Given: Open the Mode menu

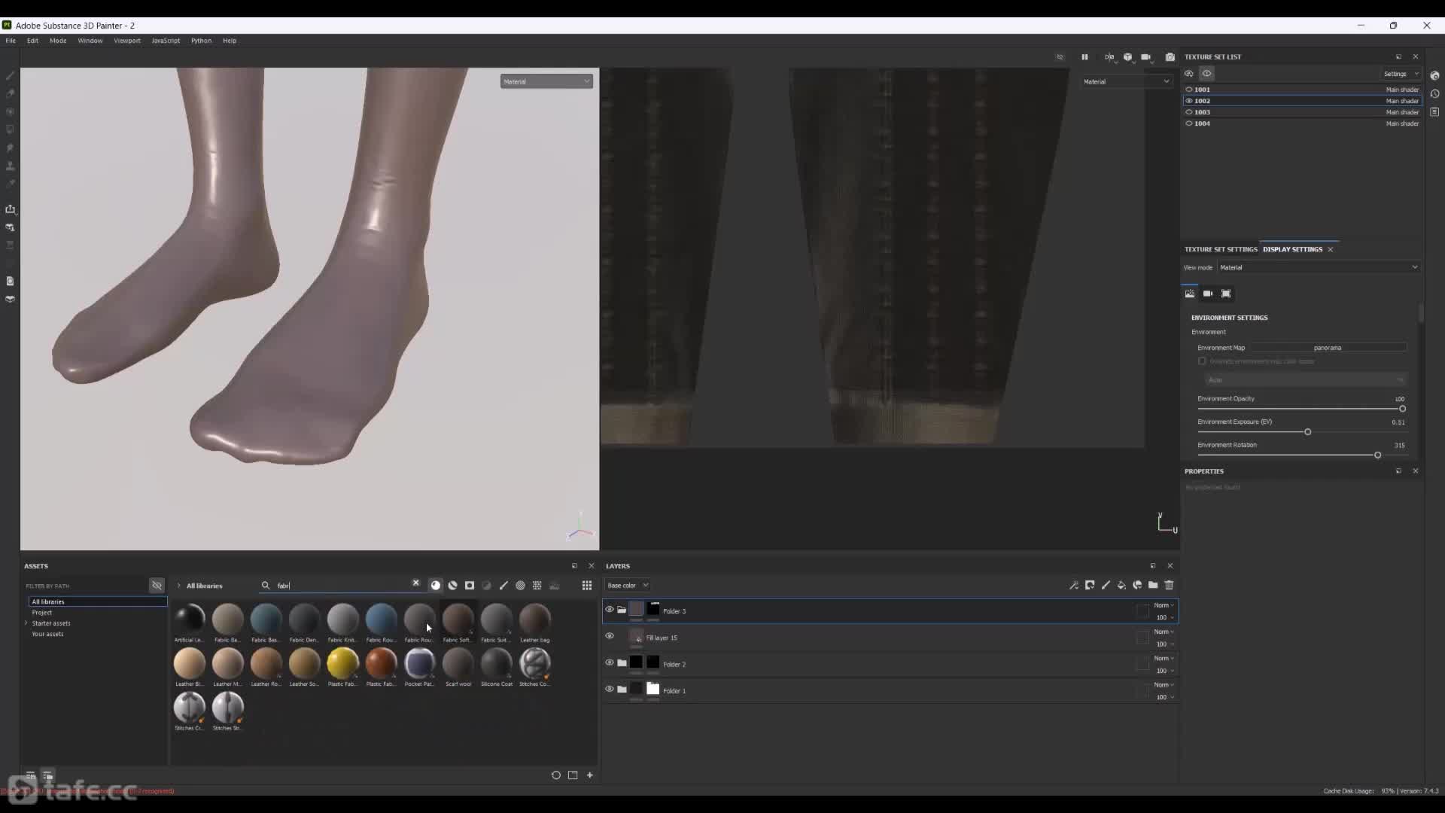Looking at the screenshot, I should click(58, 41).
